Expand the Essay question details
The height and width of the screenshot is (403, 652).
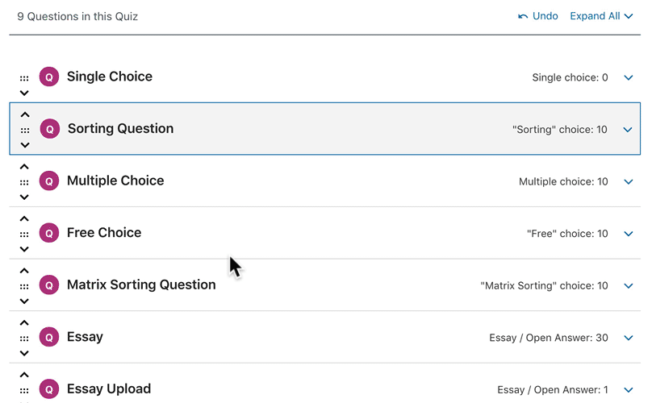tap(629, 339)
